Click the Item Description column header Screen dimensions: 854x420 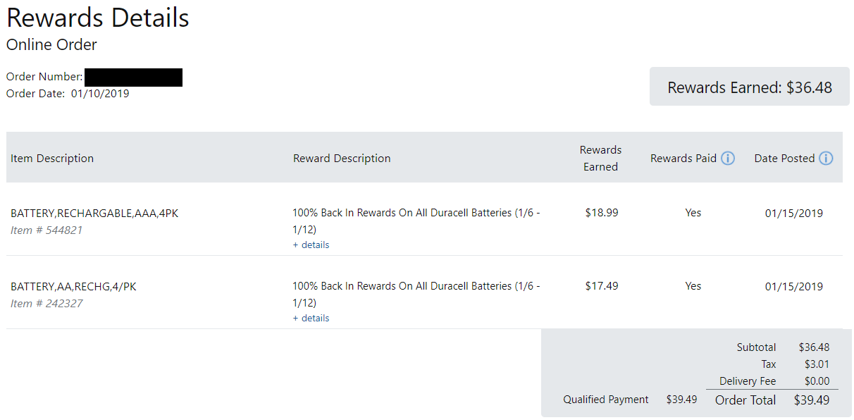(x=52, y=159)
